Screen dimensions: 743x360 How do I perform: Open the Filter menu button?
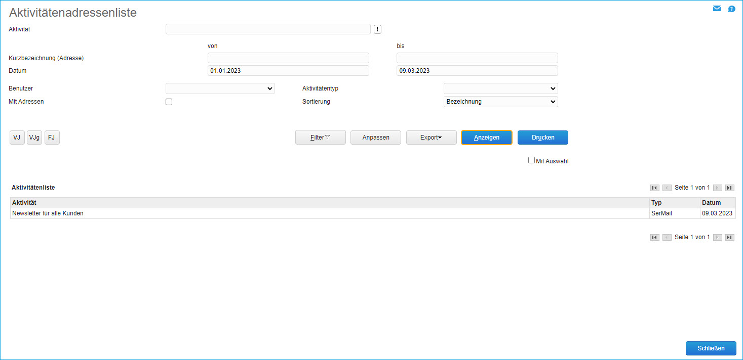tap(320, 138)
